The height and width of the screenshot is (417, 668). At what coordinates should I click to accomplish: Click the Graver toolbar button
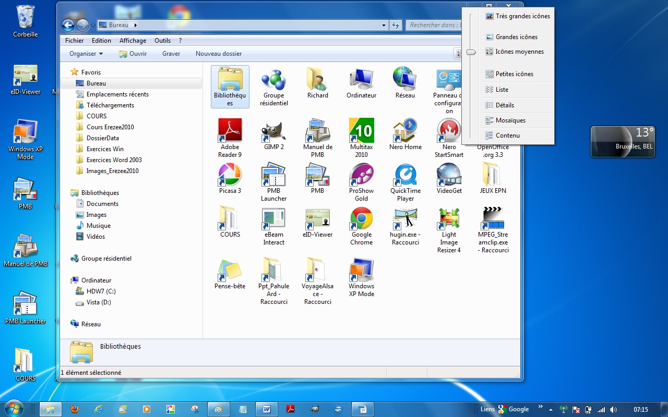pos(171,54)
